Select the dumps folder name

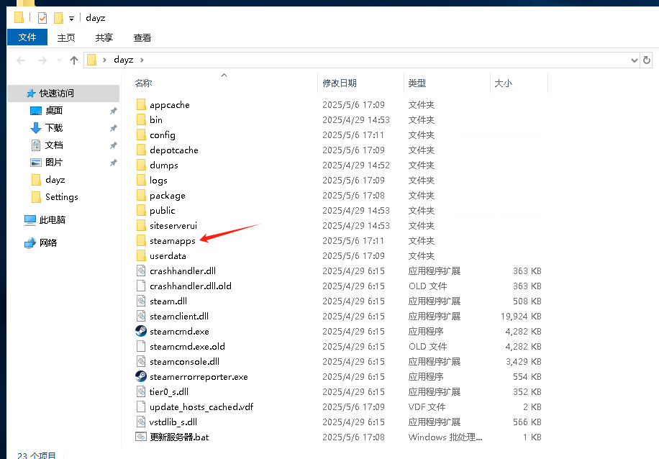(x=164, y=165)
